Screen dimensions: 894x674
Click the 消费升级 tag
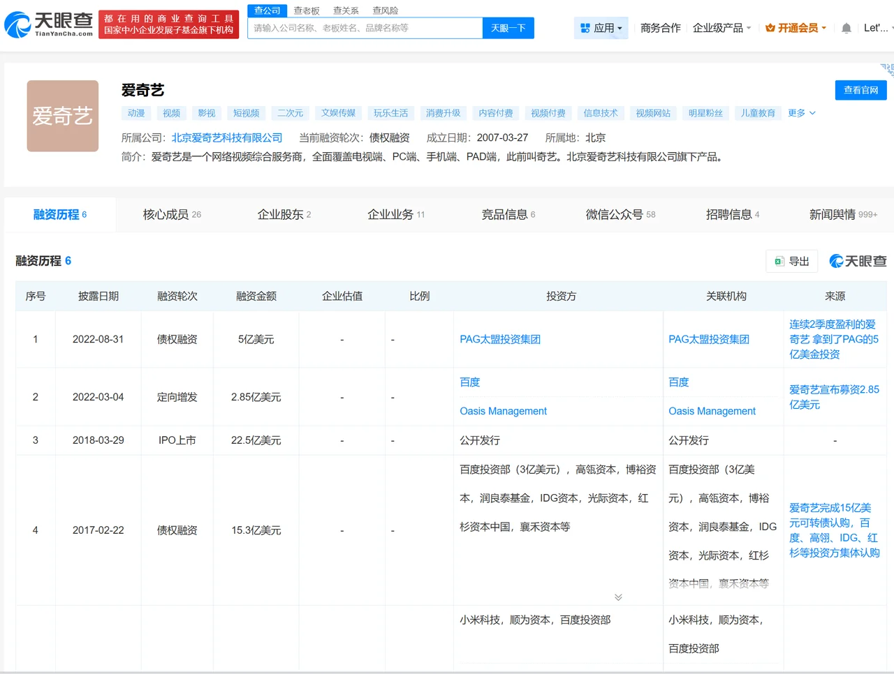click(x=443, y=113)
